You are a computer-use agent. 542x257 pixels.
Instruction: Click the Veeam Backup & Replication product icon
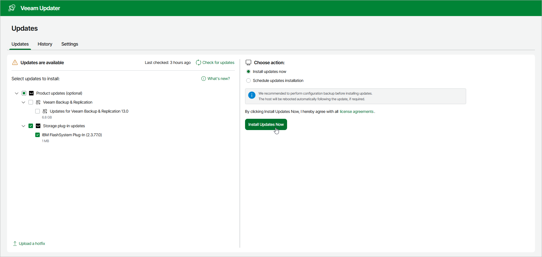(38, 102)
